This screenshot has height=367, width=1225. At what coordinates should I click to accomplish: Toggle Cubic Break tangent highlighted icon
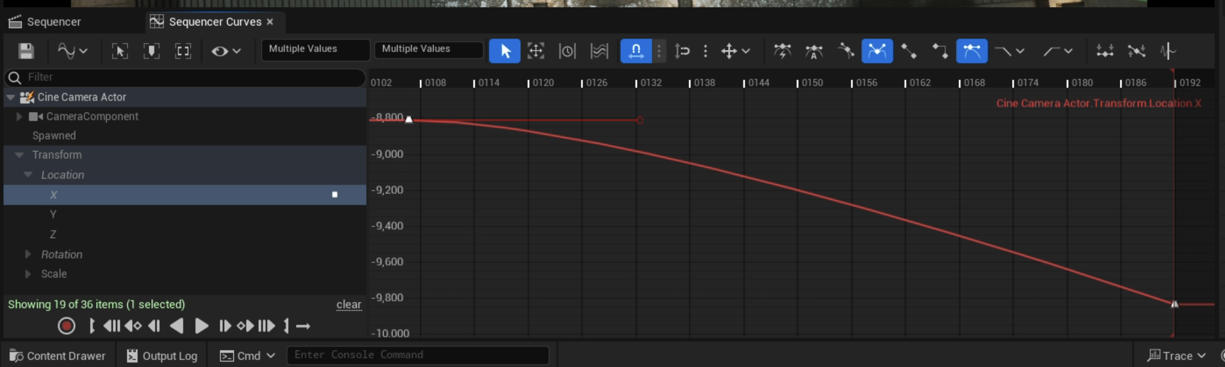pyautogui.click(x=877, y=51)
